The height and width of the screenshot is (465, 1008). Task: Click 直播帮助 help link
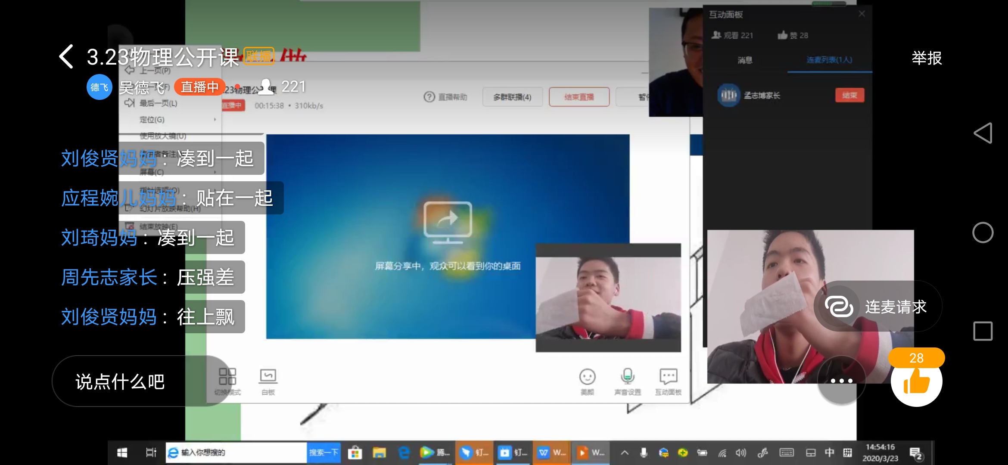pos(446,97)
